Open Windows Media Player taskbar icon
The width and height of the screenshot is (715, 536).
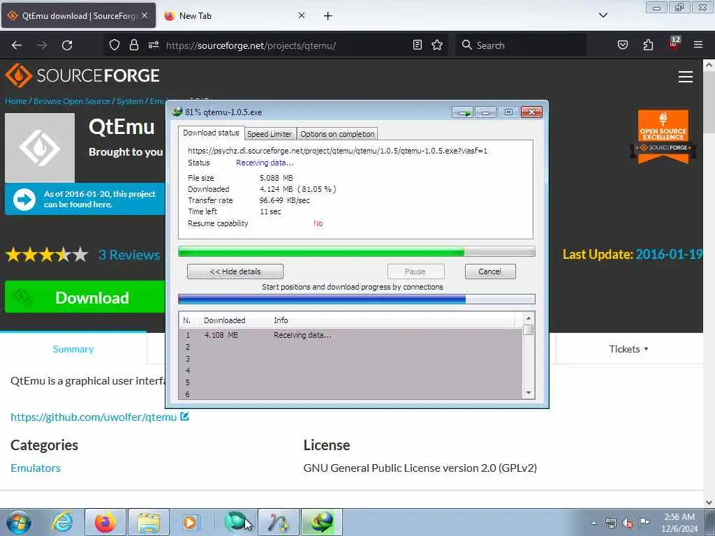[190, 522]
